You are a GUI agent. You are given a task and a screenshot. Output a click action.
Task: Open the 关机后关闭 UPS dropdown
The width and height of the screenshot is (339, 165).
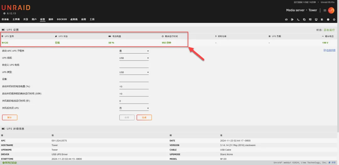tap(134, 108)
